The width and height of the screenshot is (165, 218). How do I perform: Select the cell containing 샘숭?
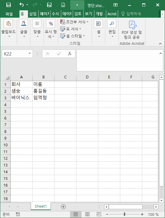[21, 91]
